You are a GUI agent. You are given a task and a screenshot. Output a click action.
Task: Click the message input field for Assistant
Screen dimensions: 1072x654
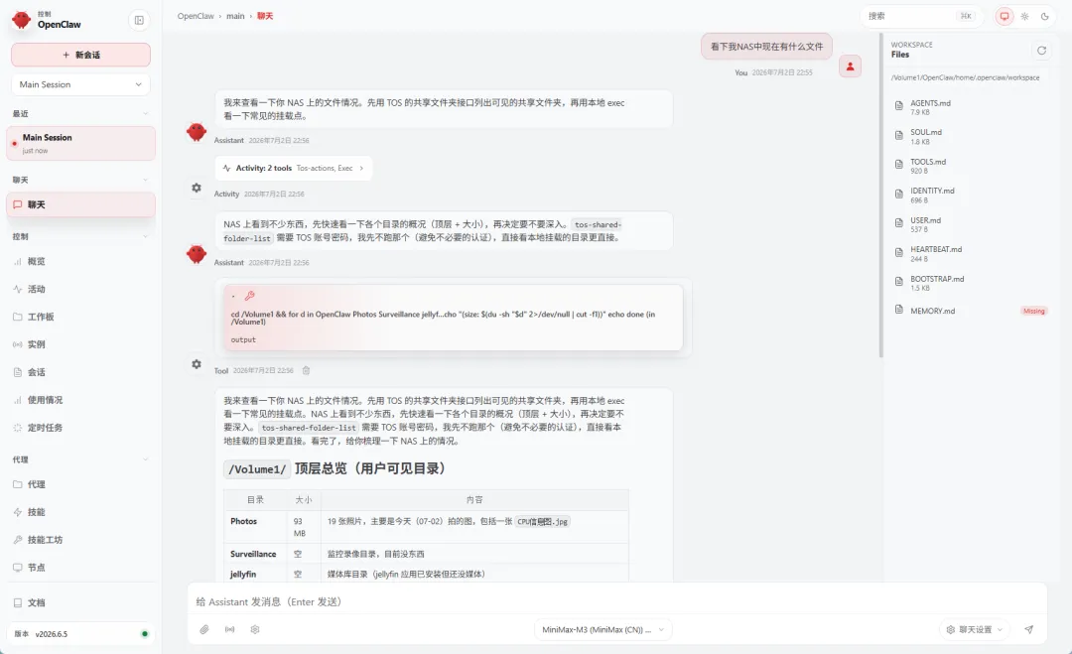click(616, 601)
